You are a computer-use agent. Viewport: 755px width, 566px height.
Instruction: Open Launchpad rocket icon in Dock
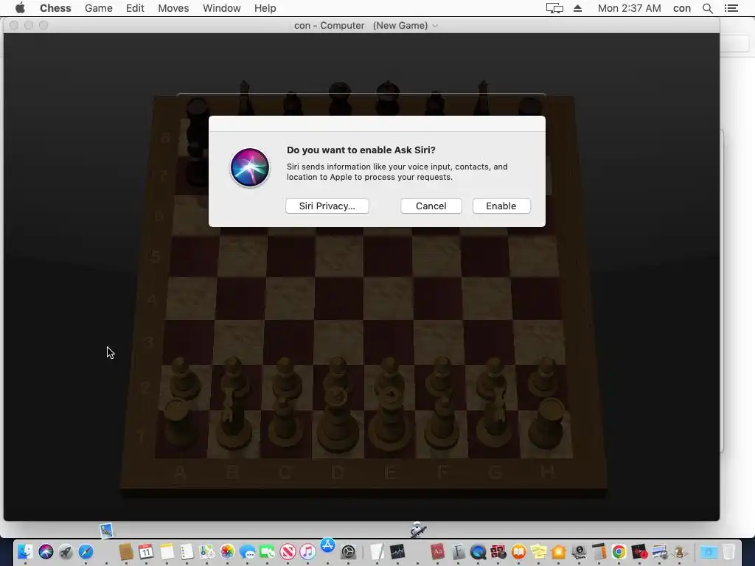click(66, 551)
